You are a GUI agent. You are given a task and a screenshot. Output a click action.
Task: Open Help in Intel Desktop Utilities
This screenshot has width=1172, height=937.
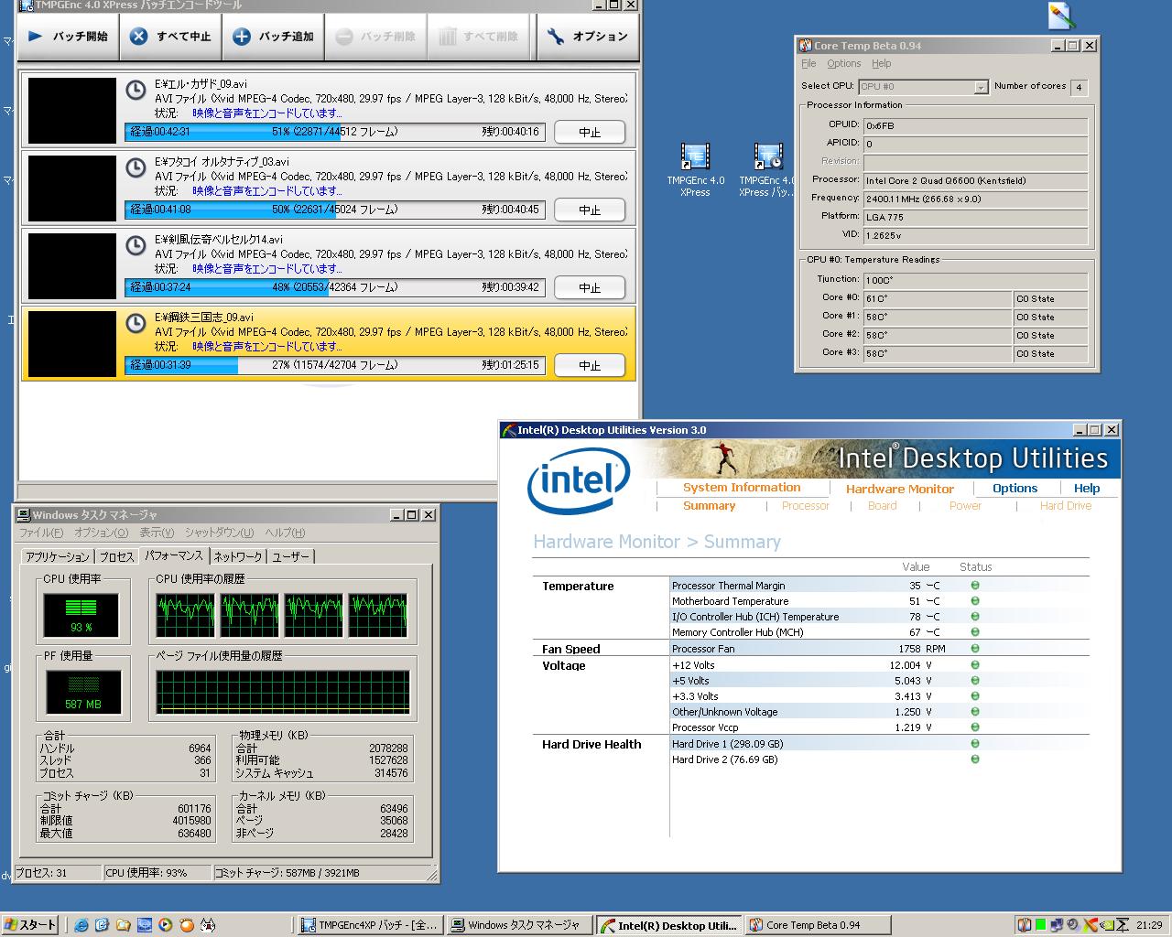pos(1087,489)
